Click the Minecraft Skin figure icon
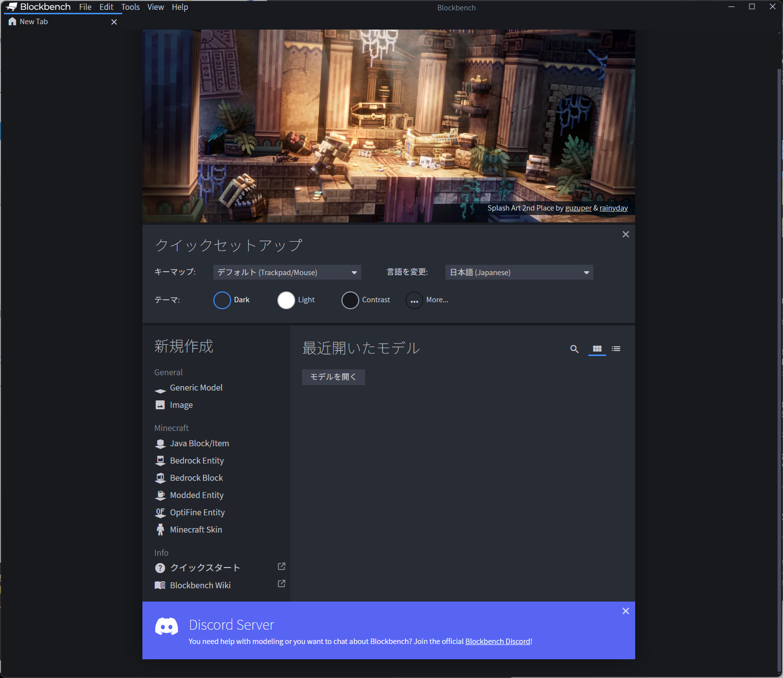 pyautogui.click(x=160, y=530)
